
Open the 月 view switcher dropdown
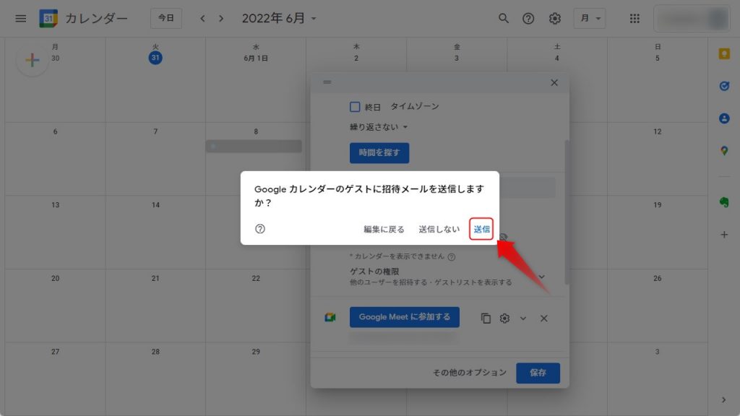click(x=590, y=18)
